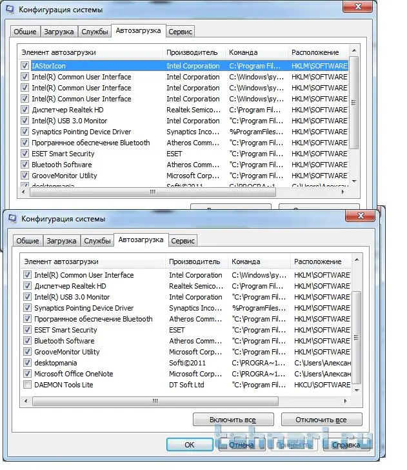Click the Включить все button
Viewport: 407px width, 470px height.
[233, 420]
